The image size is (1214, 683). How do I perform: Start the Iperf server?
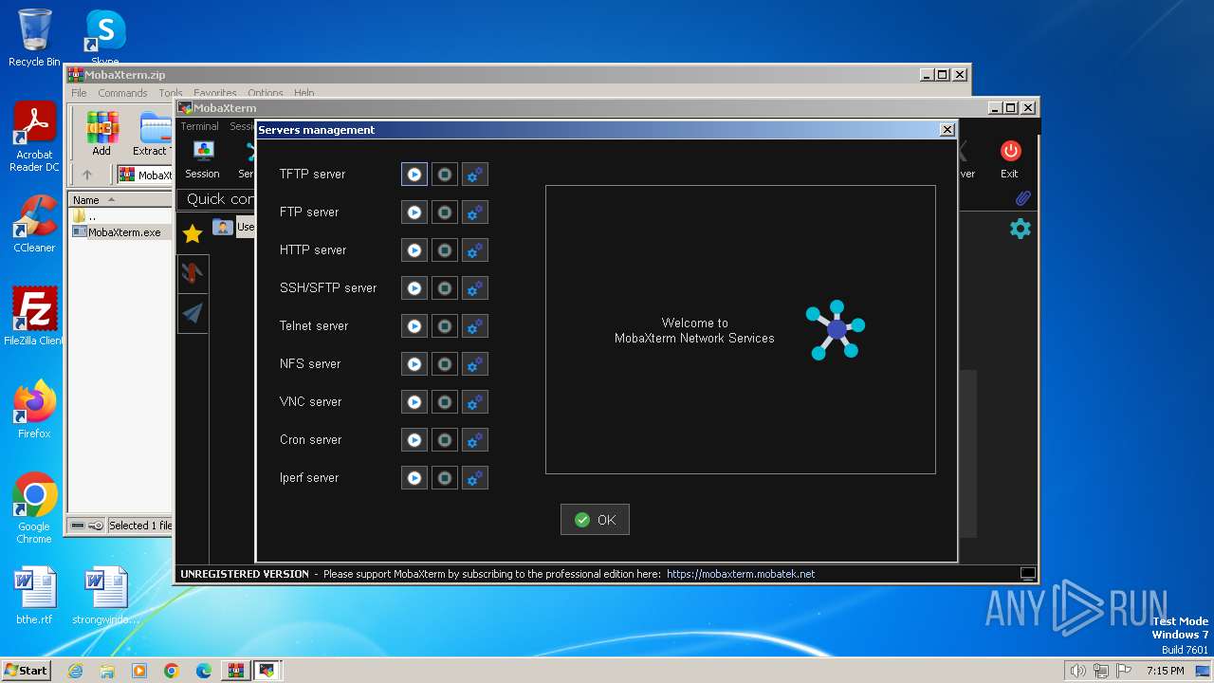click(414, 478)
